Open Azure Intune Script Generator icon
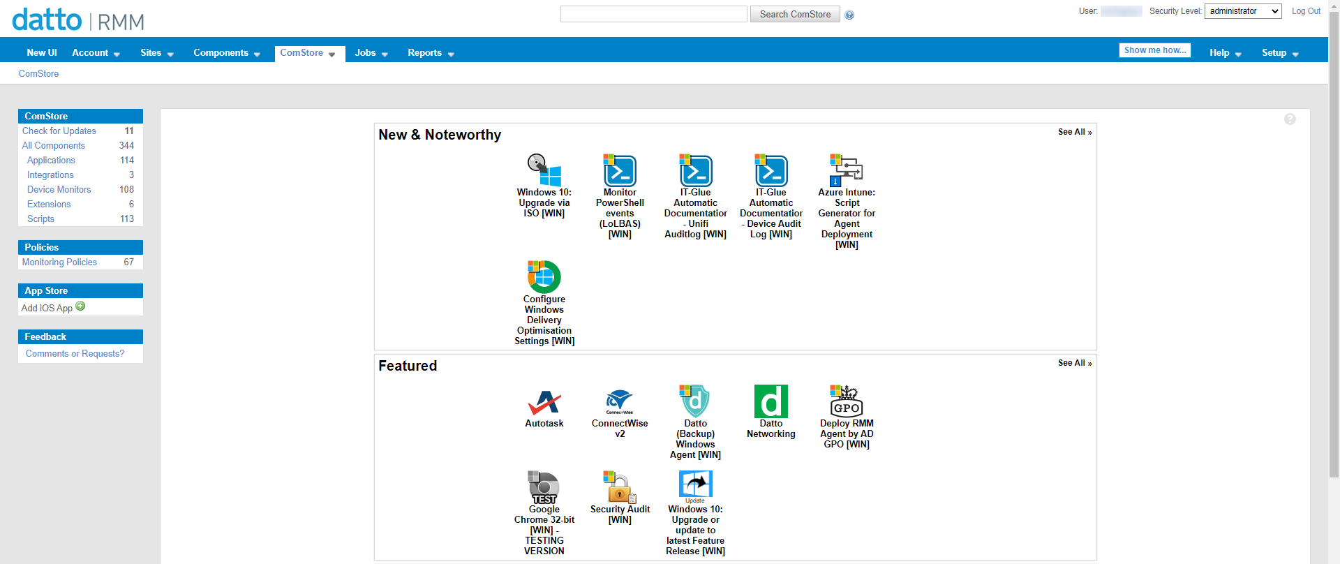 coord(847,170)
